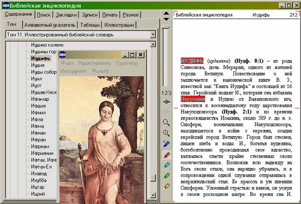Image resolution: width=301 pixels, height=204 pixels.
Task: Choose the cyan highlighter marker
Action: [x=166, y=164]
